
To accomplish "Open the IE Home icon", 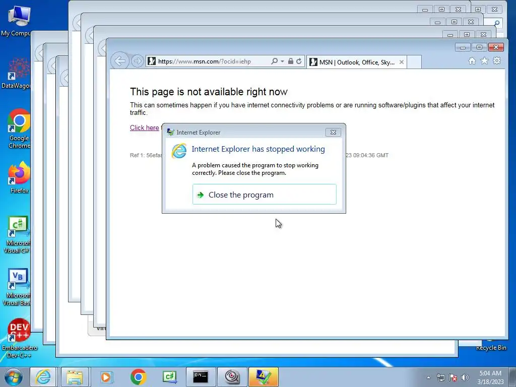I will [x=472, y=61].
